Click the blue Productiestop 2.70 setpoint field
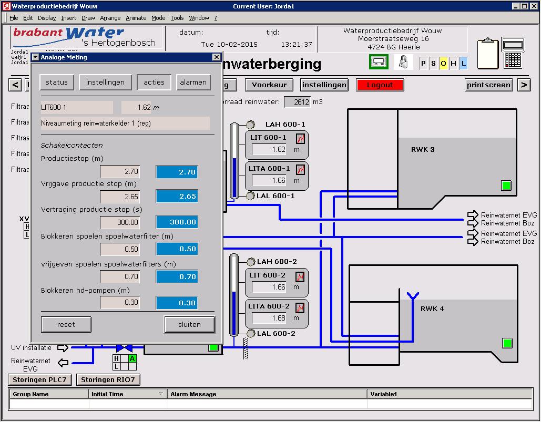 click(177, 172)
